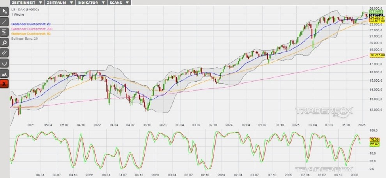Select the cursor pointer tool

click(x=4, y=11)
